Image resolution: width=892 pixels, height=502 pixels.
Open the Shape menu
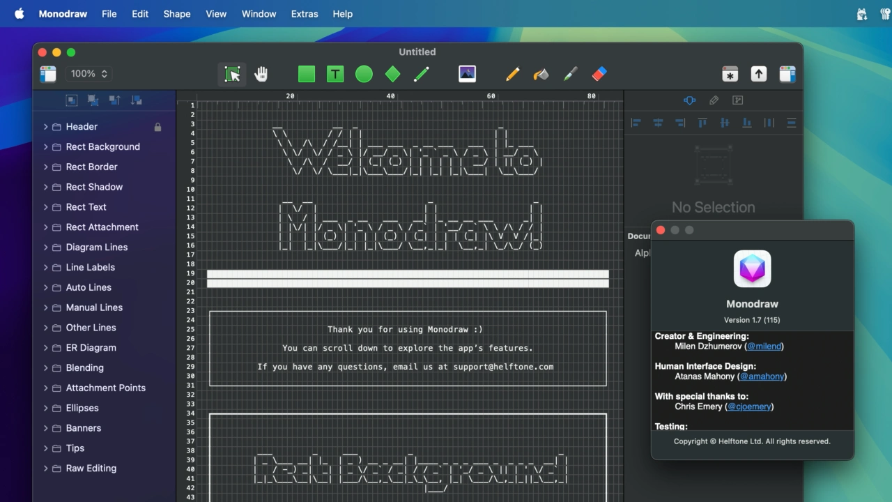pyautogui.click(x=177, y=14)
